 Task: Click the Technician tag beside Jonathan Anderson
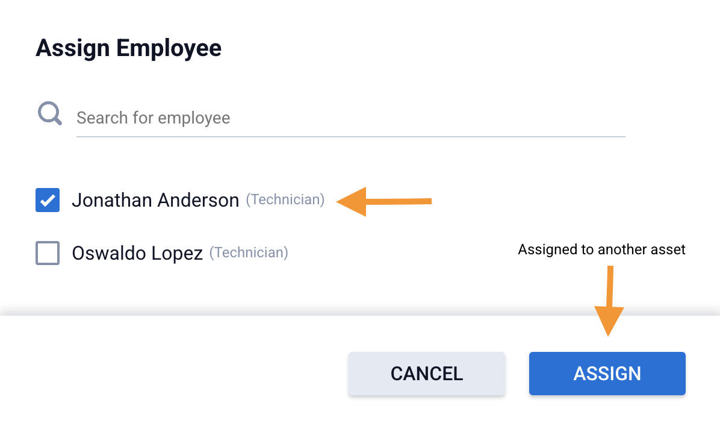click(x=285, y=199)
